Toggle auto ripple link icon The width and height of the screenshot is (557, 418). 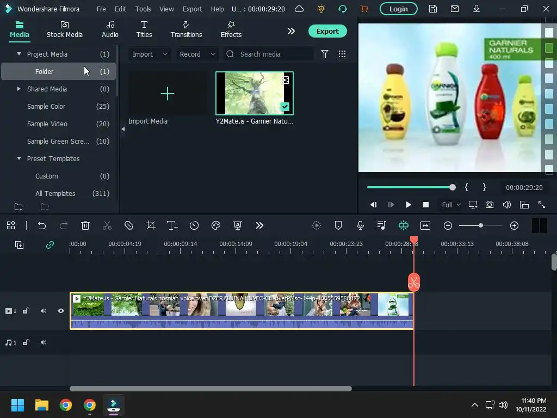(x=49, y=245)
